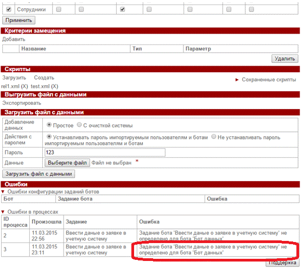Expand Сохраненные скрипты triangle

click(237, 80)
